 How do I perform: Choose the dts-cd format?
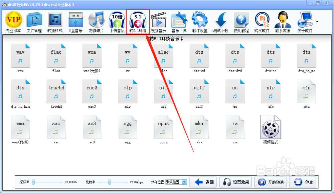pyautogui.click(x=199, y=58)
